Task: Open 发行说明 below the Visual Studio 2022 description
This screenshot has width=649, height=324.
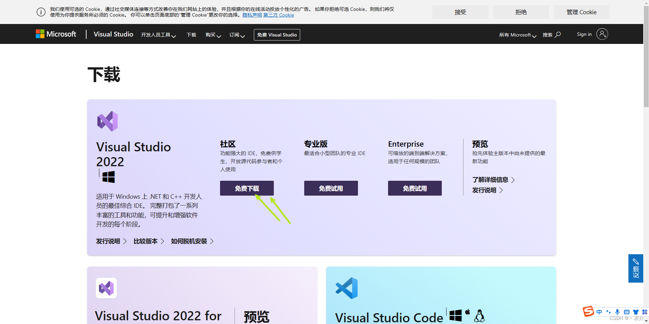Action: pyautogui.click(x=111, y=241)
